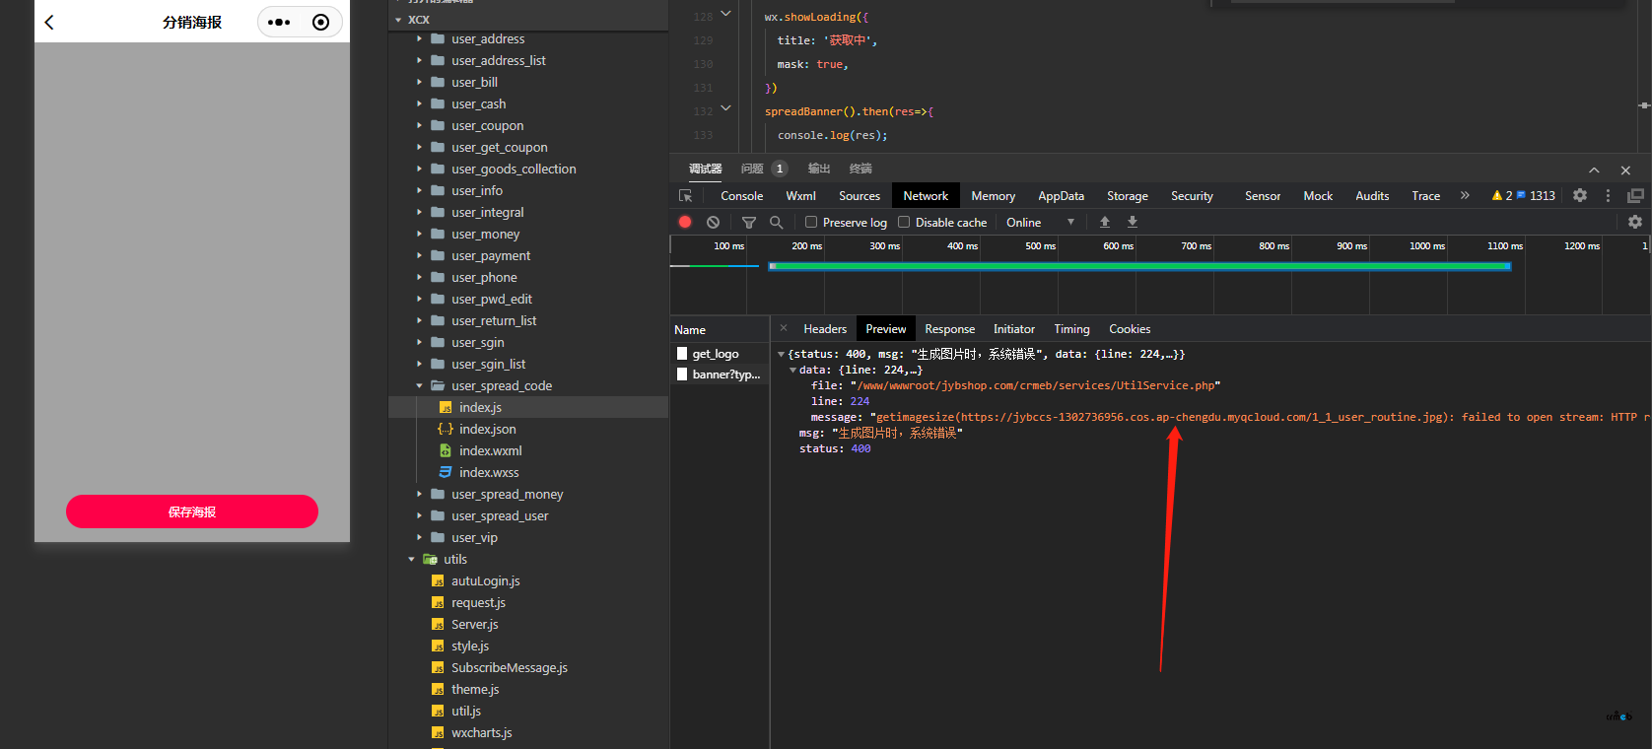Go back using the simulator's back arrow

click(49, 22)
